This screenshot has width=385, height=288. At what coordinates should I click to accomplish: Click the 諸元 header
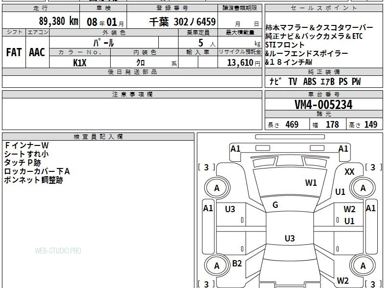tap(323, 114)
